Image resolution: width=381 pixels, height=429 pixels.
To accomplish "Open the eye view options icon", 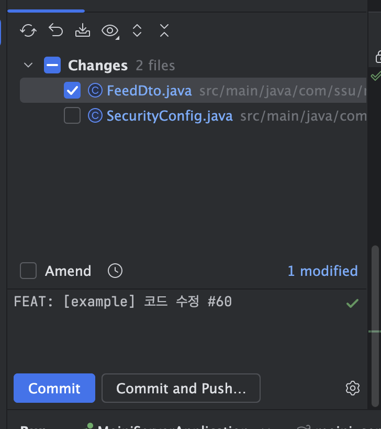I will (110, 30).
